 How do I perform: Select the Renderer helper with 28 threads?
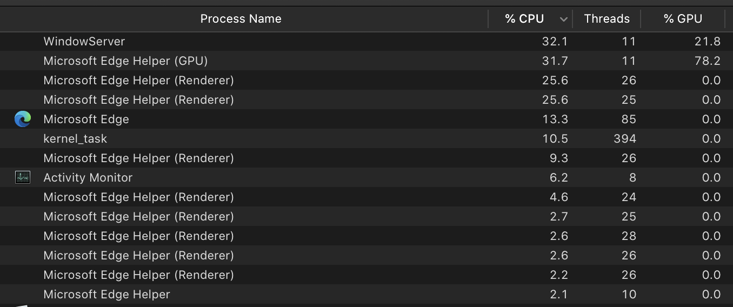pos(138,236)
